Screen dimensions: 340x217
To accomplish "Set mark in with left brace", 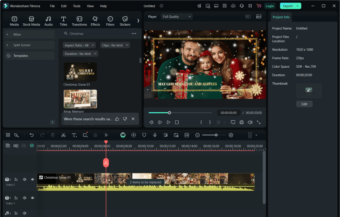I will click(201, 122).
